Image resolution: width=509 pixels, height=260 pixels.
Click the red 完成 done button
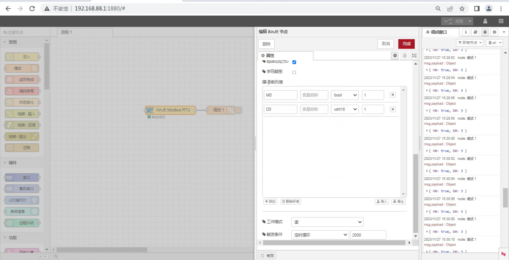coord(407,44)
